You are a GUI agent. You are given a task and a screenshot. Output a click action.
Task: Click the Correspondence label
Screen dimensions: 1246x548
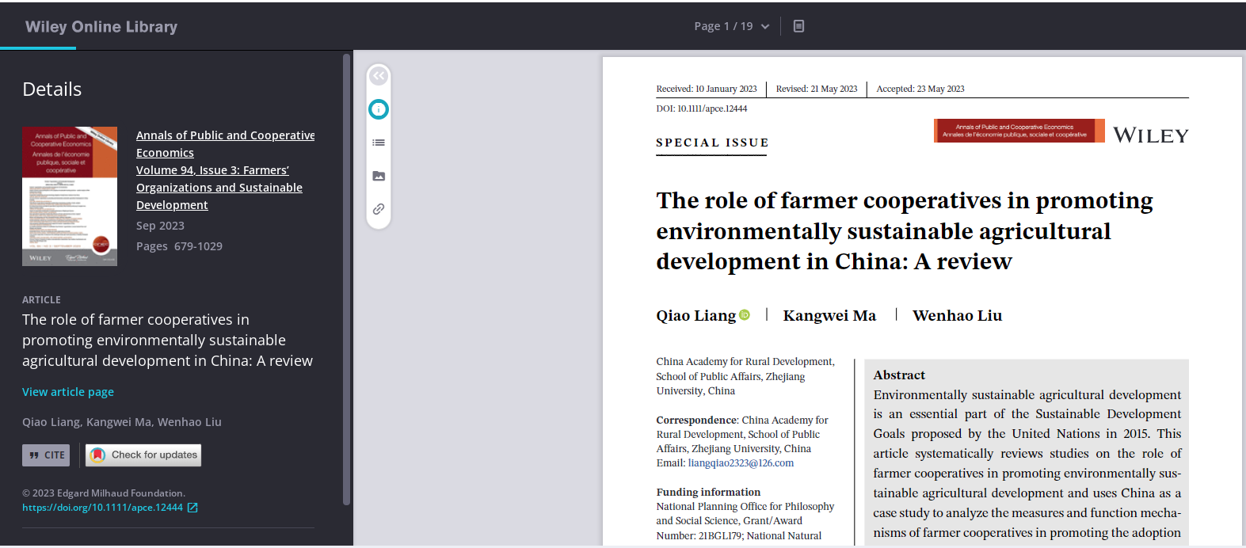(696, 420)
